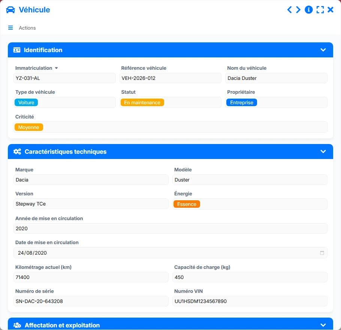The height and width of the screenshot is (330, 341).
Task: Click the Numéro VIN field UU1HSDM1234567890
Action: pos(250,301)
